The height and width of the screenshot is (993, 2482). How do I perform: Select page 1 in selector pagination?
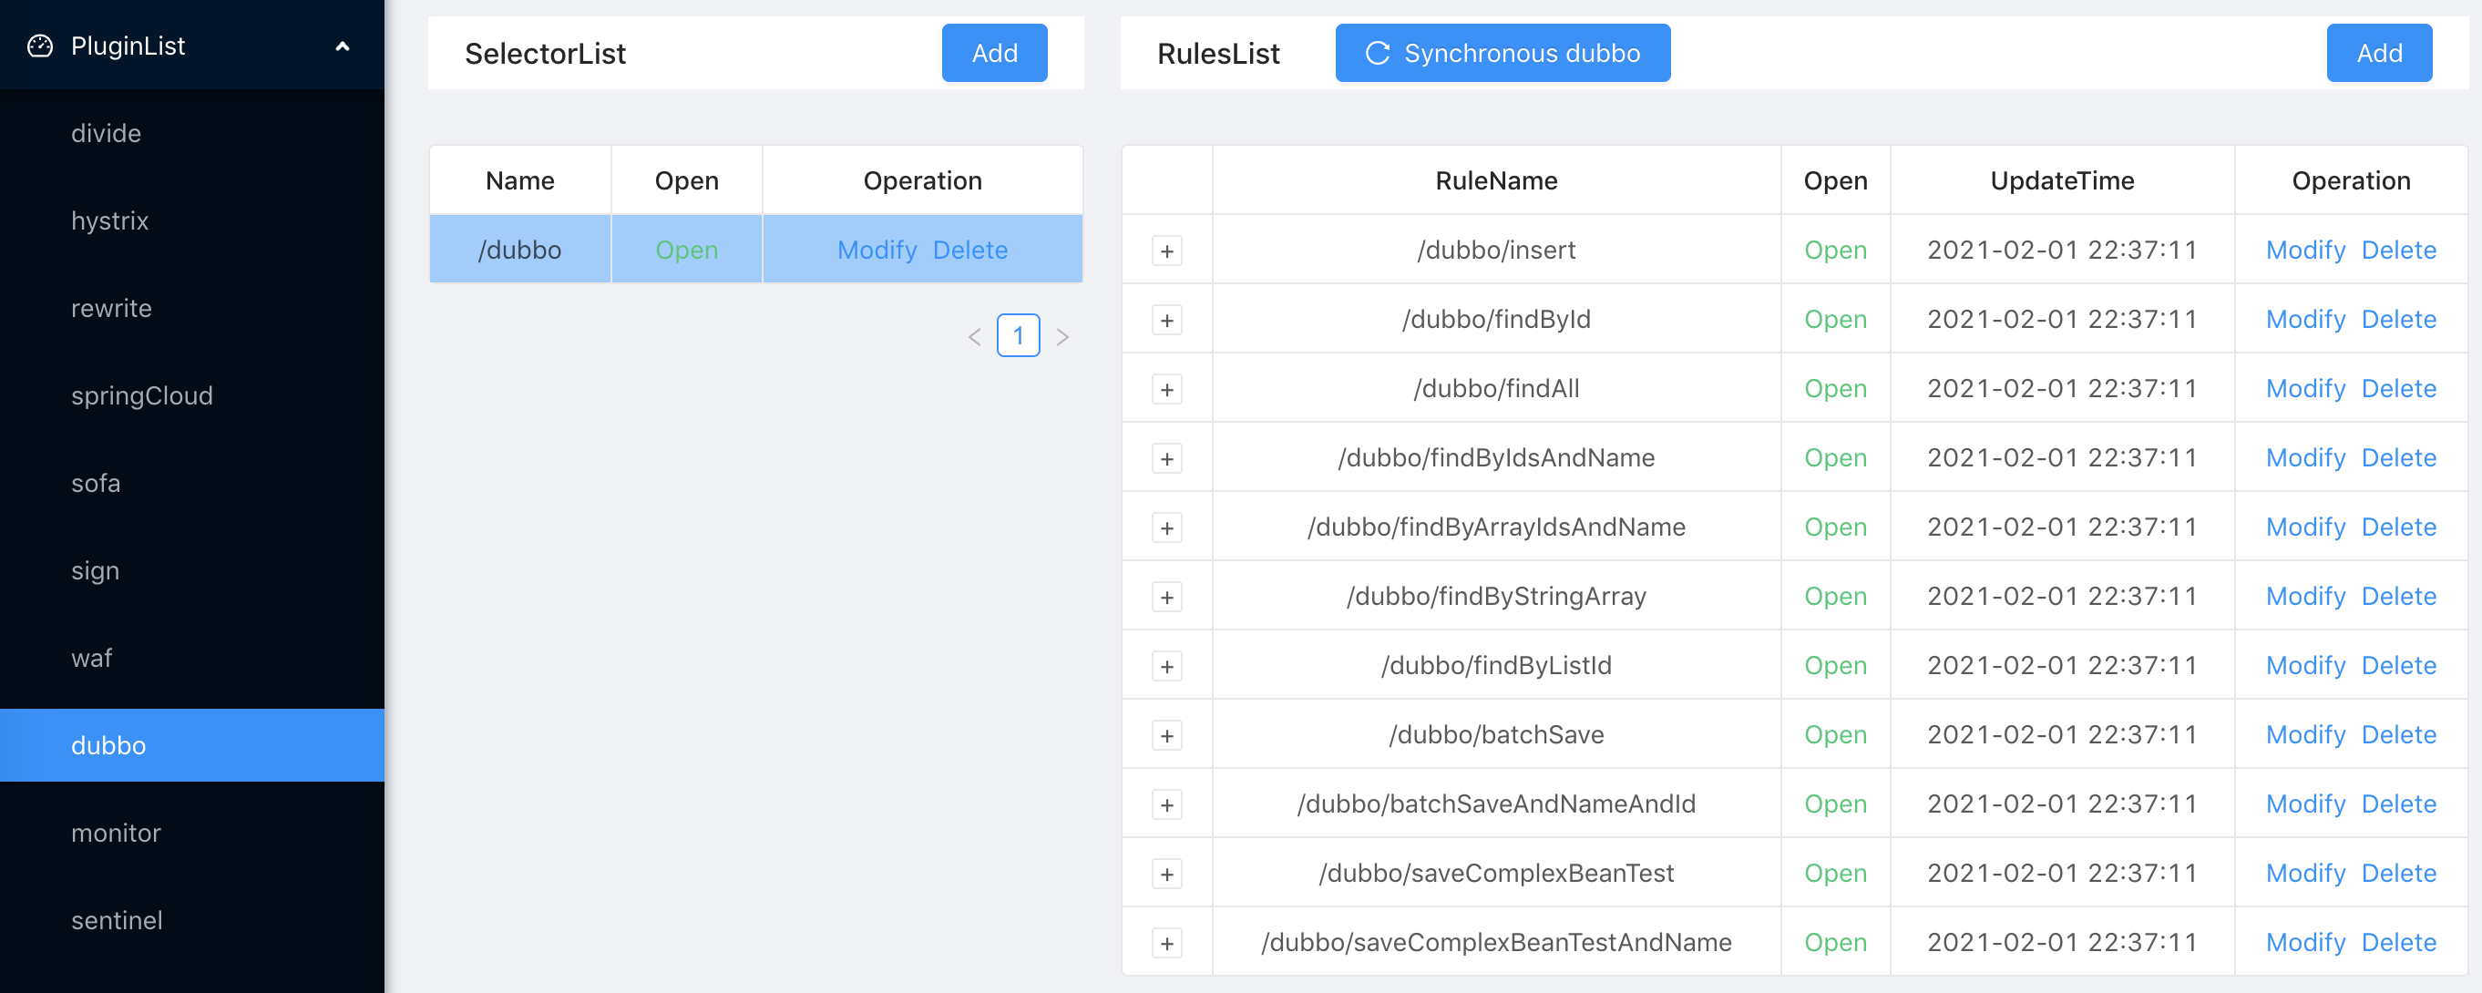coord(1018,336)
